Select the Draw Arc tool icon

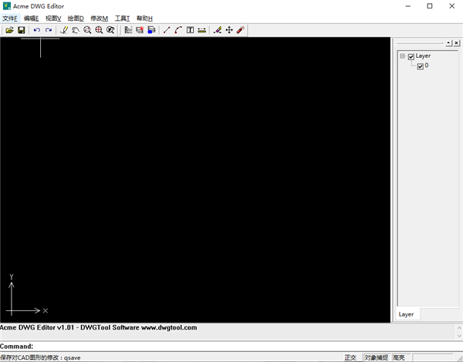pyautogui.click(x=178, y=30)
